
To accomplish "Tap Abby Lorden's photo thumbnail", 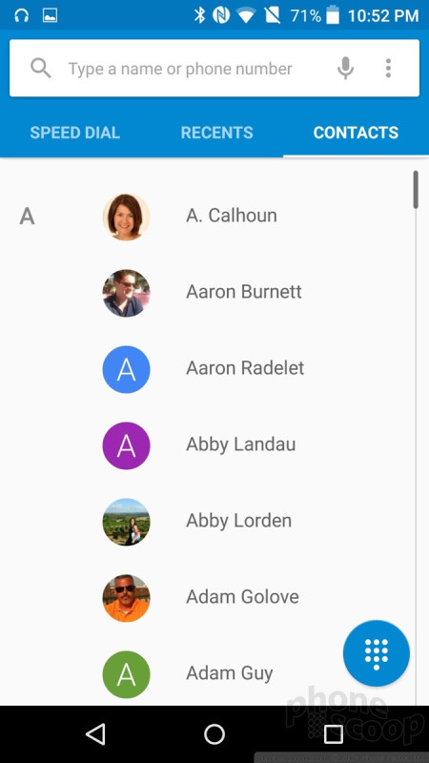I will pyautogui.click(x=127, y=522).
